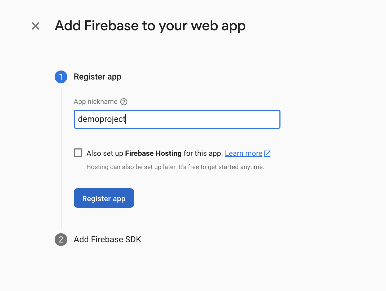The image size is (386, 291).
Task: Open the Learn more link
Action: pyautogui.click(x=243, y=153)
